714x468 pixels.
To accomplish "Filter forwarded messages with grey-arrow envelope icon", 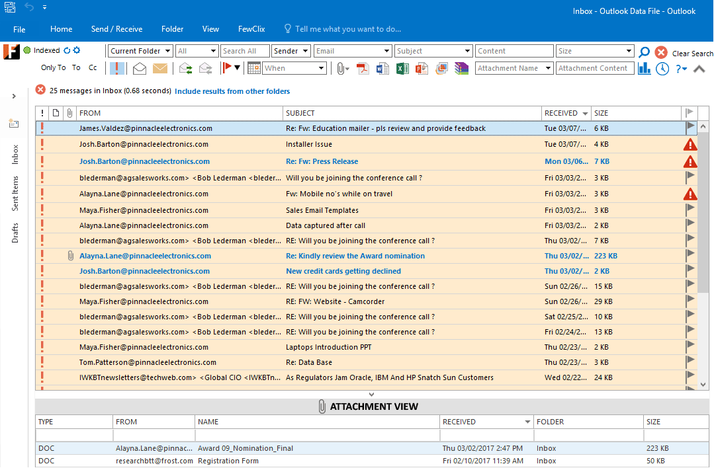I will click(205, 68).
